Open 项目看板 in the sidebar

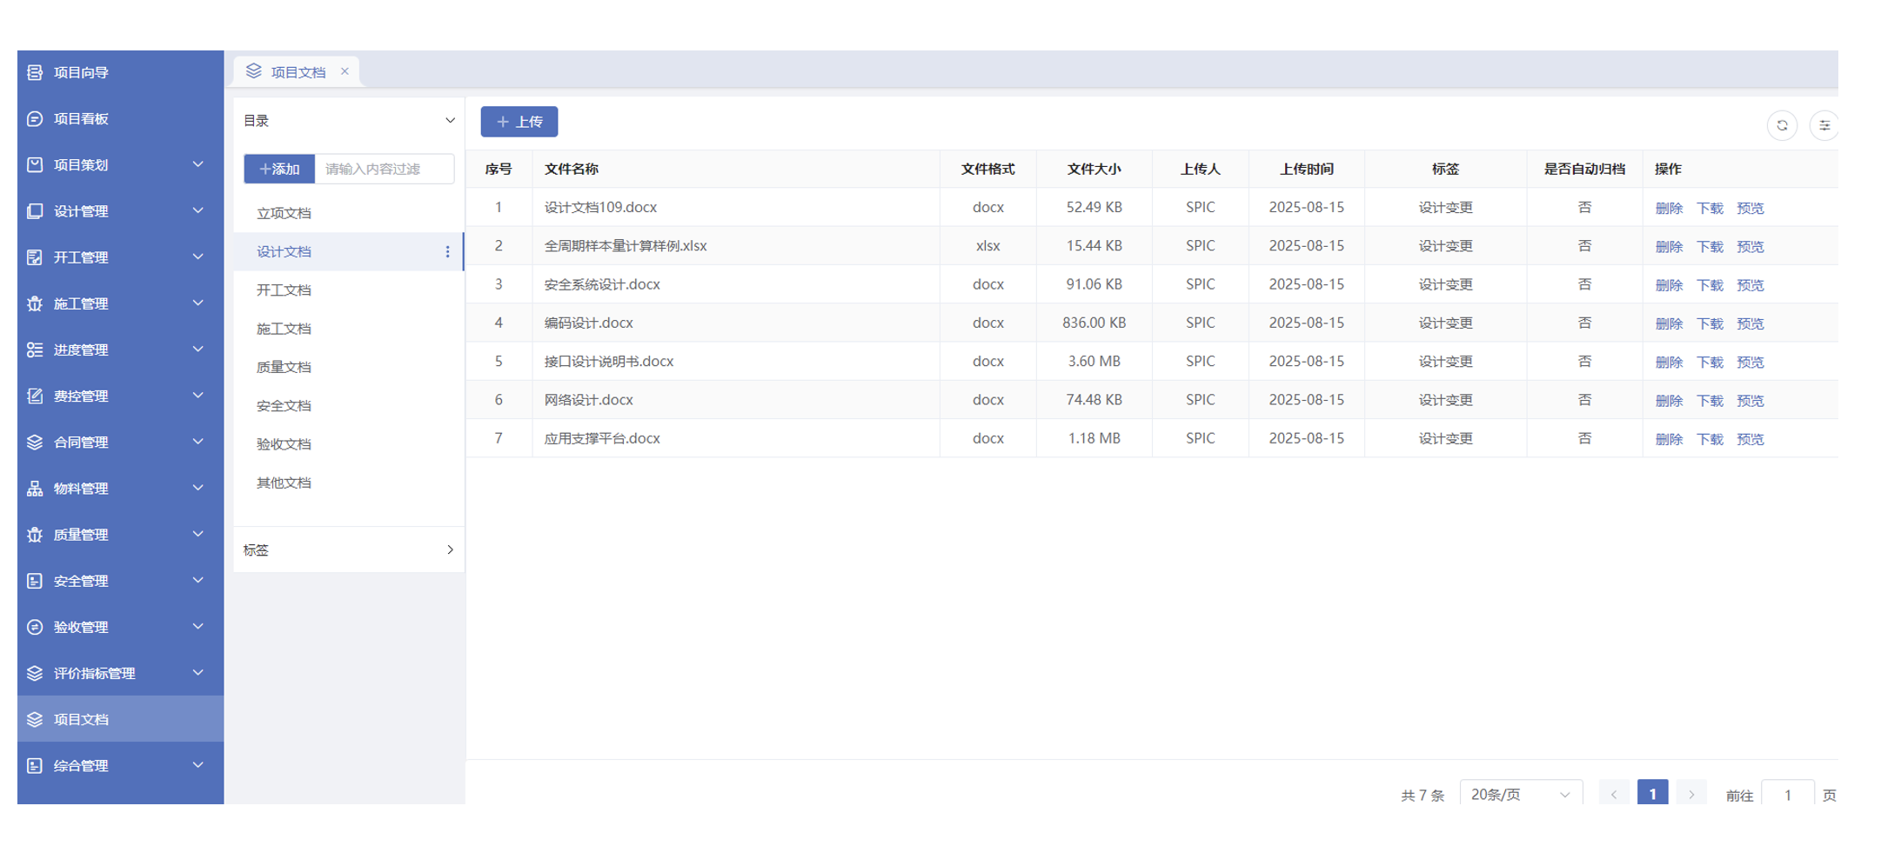point(81,118)
